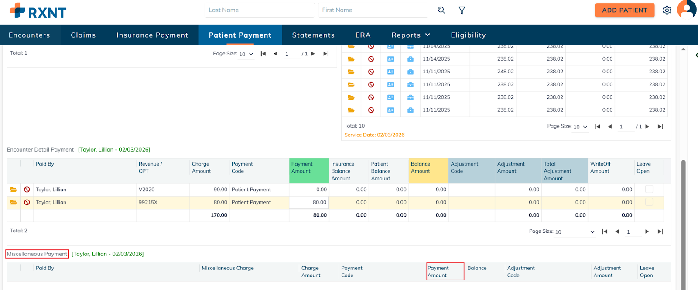Click the search magnifier icon
This screenshot has width=698, height=290.
click(441, 10)
